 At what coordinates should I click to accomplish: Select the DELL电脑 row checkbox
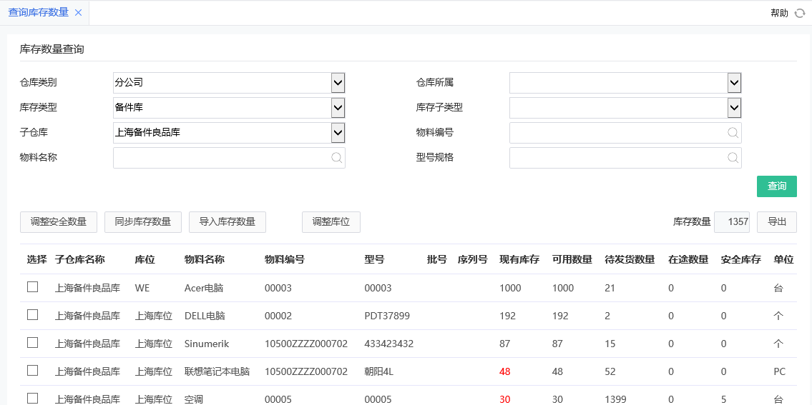(32, 315)
